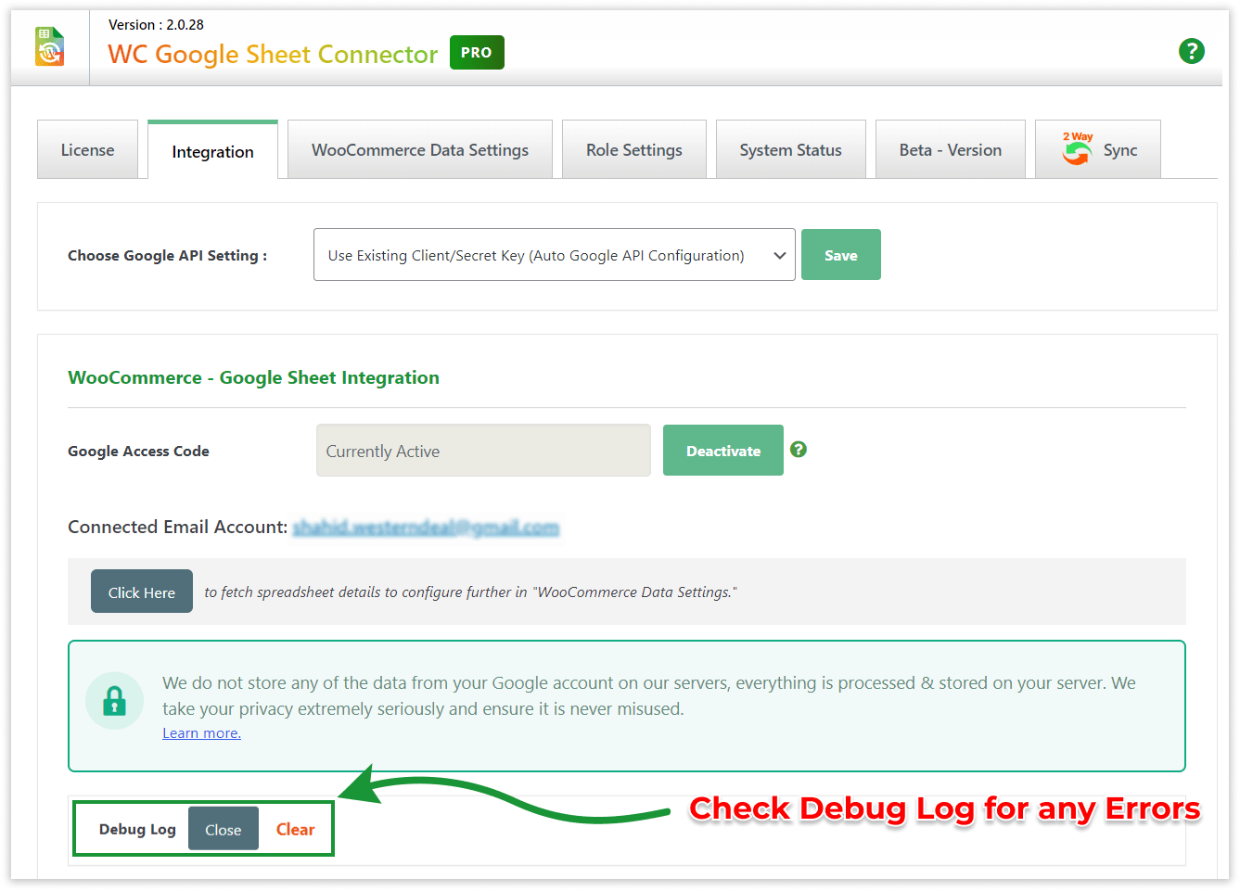Go to the Integration tab
Viewport: 1240px width, 891px height.
point(212,151)
